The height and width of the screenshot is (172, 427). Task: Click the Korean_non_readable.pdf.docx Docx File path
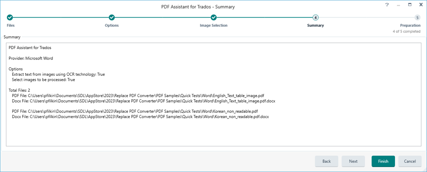[140, 117]
